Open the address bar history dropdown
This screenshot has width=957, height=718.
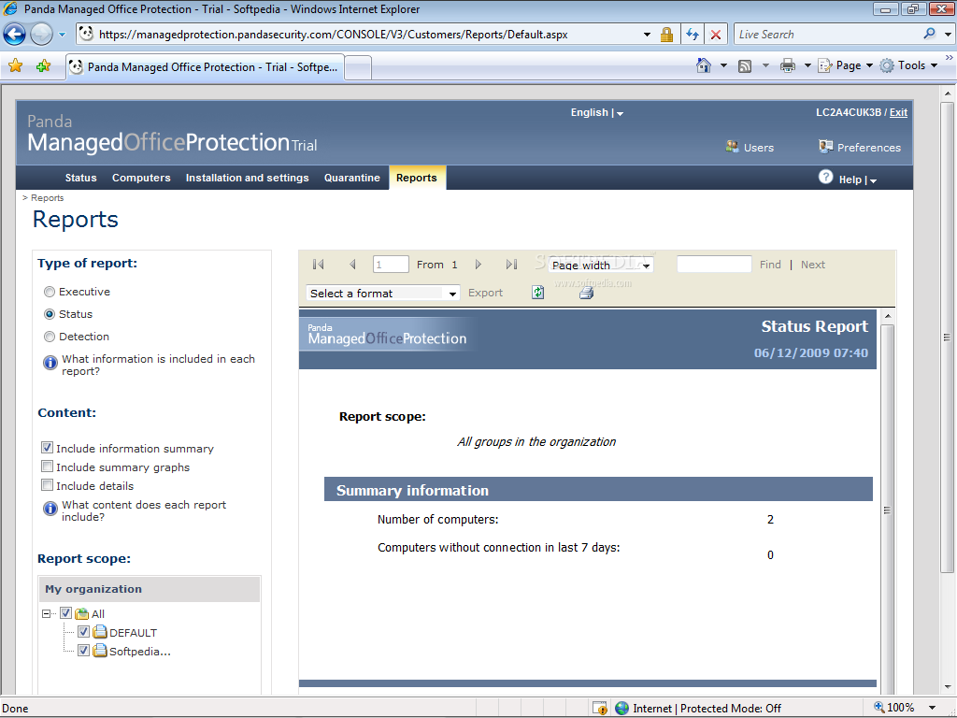647,35
